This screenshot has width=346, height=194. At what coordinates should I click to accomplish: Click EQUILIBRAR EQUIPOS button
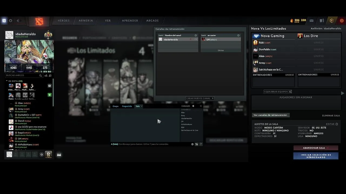278,92
